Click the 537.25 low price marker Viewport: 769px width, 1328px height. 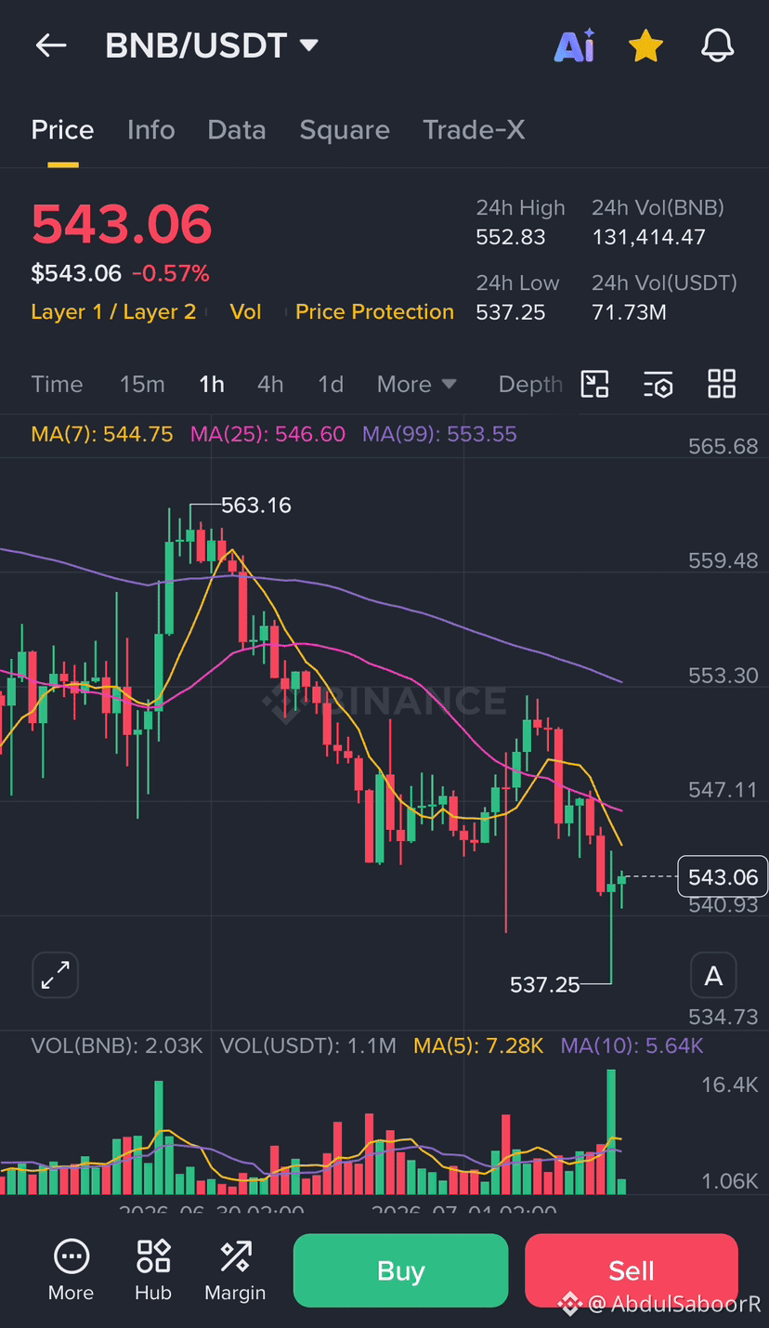click(545, 984)
